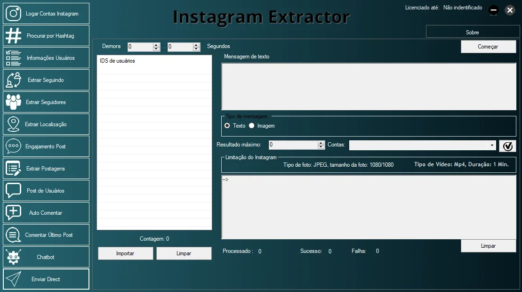Click the Começar button
Viewport: 522px width, 292px height.
[x=489, y=47]
